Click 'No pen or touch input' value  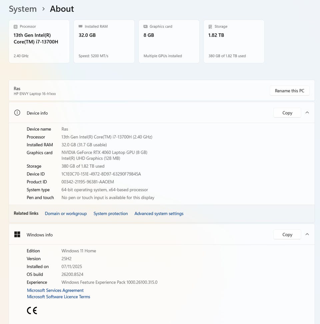tap(108, 197)
